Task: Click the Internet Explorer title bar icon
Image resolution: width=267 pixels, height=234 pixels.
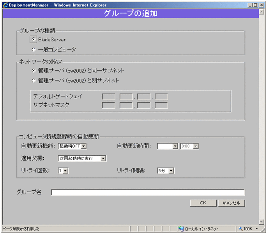Action: [x=5, y=5]
